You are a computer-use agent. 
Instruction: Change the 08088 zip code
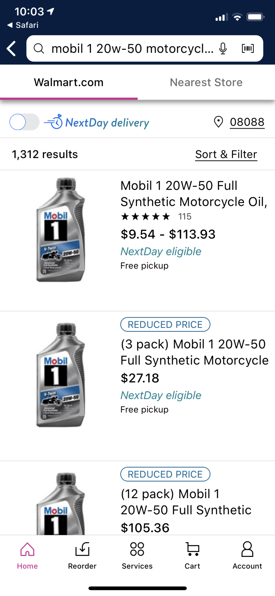point(247,122)
